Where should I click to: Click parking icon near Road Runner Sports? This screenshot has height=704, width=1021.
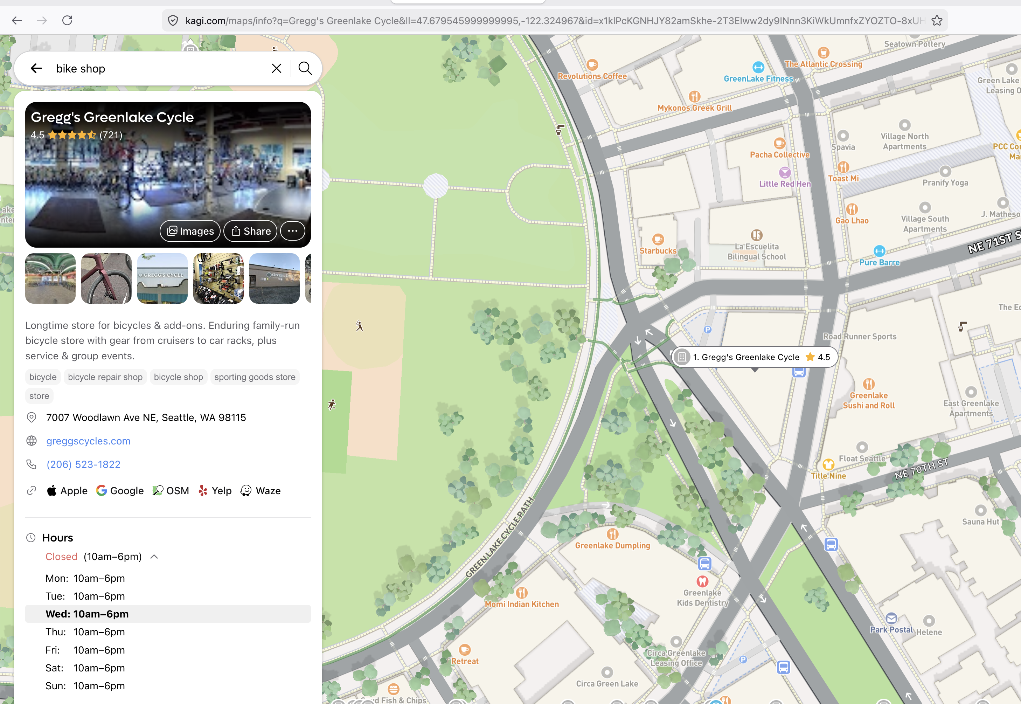708,330
